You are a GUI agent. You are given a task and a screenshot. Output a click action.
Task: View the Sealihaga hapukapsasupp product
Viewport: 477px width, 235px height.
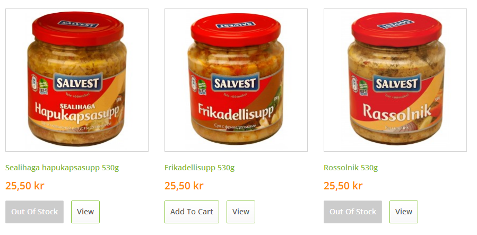[x=85, y=212]
